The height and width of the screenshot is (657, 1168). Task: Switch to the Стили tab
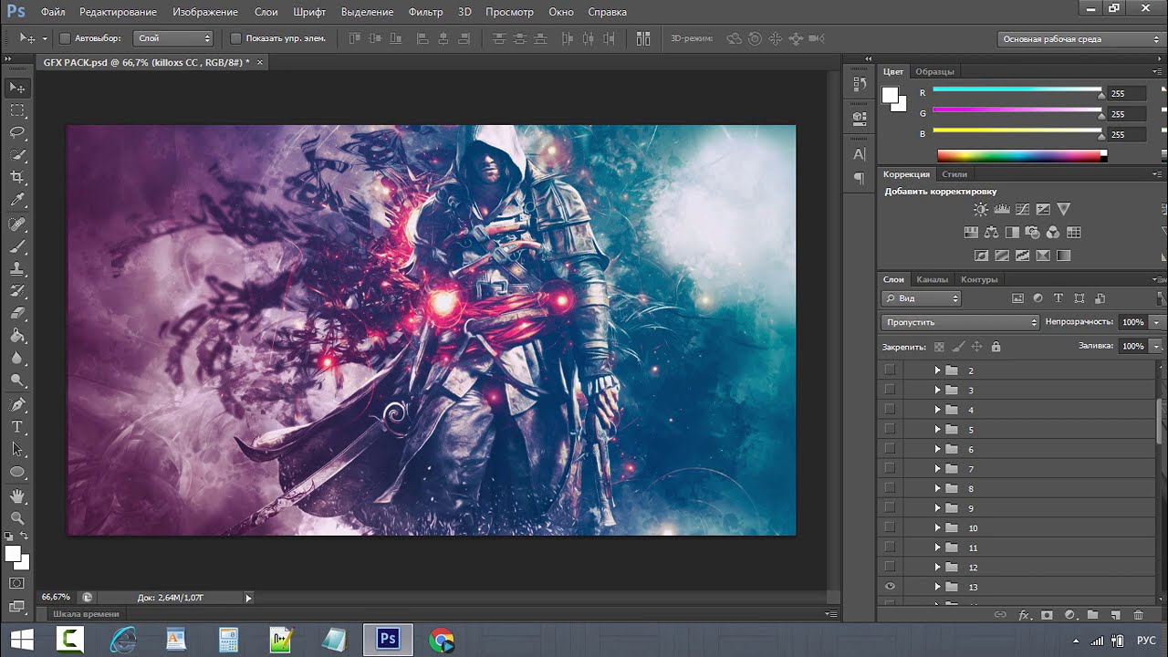[x=954, y=173]
